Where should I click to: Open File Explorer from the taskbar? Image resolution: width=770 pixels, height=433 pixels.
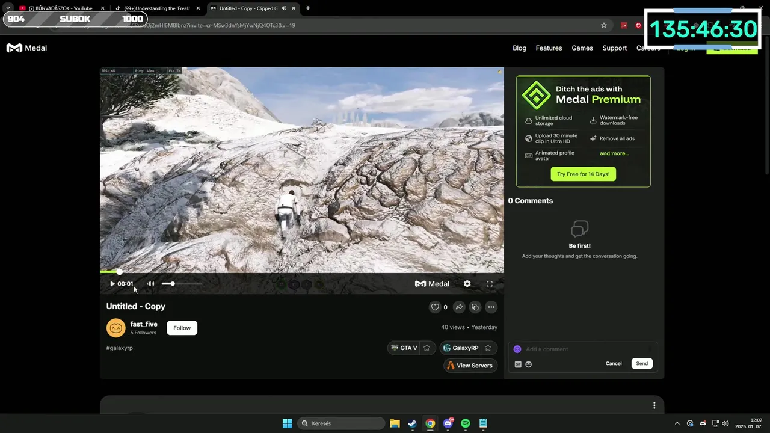395,423
